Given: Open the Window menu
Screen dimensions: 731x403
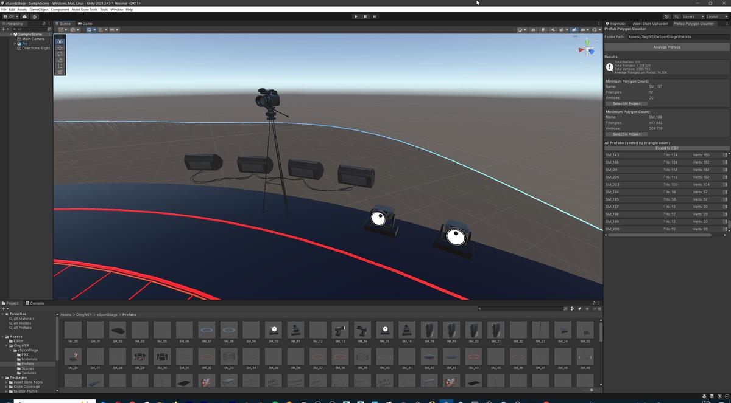Looking at the screenshot, I should (x=117, y=10).
